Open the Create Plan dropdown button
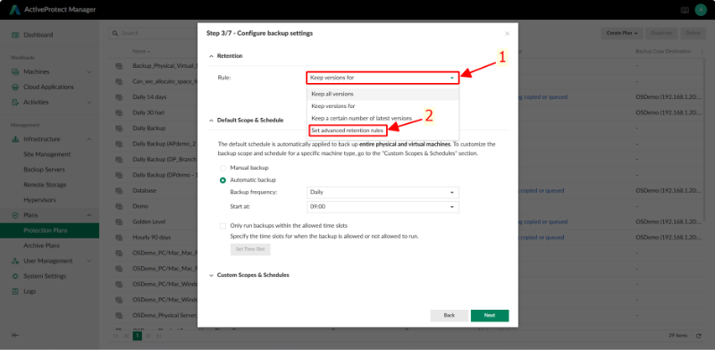 point(622,33)
